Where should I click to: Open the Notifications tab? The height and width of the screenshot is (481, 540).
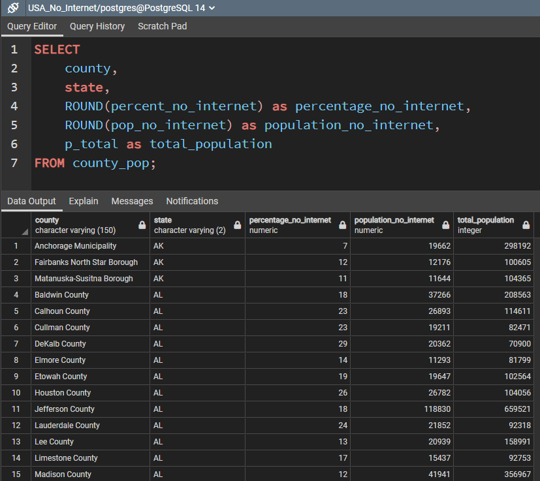pyautogui.click(x=192, y=201)
